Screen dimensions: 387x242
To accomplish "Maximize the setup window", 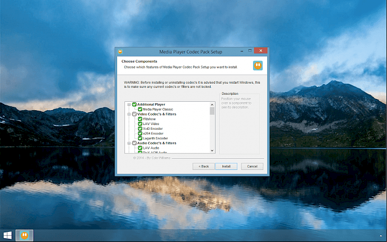I will 250,51.
